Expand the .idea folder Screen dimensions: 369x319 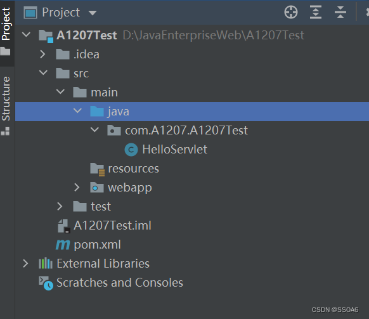coord(42,54)
